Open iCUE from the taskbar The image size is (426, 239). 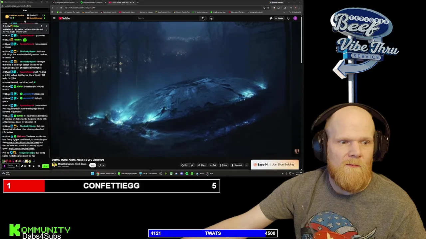click(210, 173)
